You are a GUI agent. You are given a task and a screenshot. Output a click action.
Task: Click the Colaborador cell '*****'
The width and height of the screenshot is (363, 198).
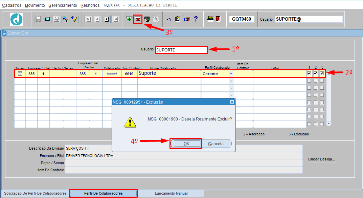click(x=112, y=74)
